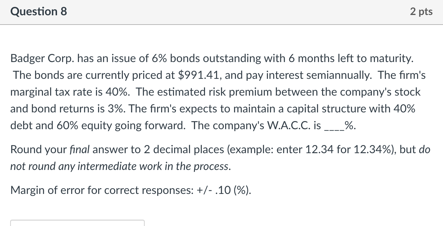The height and width of the screenshot is (226, 443).
Task: Click the Margin of error line
Action: (x=131, y=190)
